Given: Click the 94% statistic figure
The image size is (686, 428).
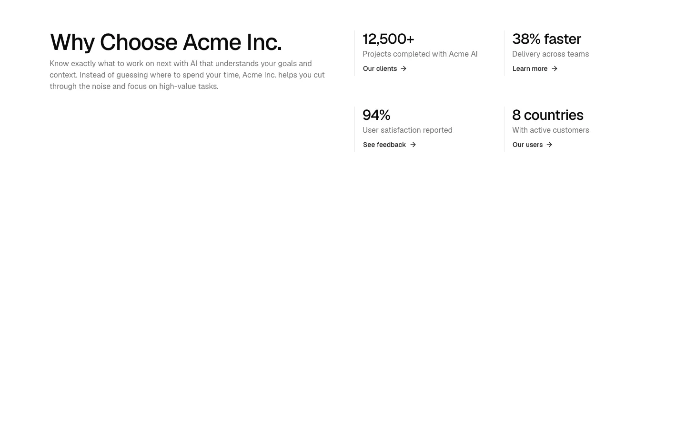Looking at the screenshot, I should pyautogui.click(x=376, y=115).
